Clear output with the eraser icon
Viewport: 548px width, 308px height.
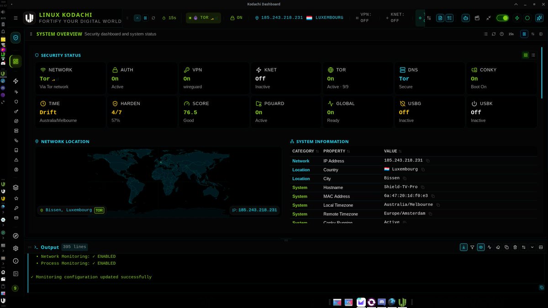498,247
